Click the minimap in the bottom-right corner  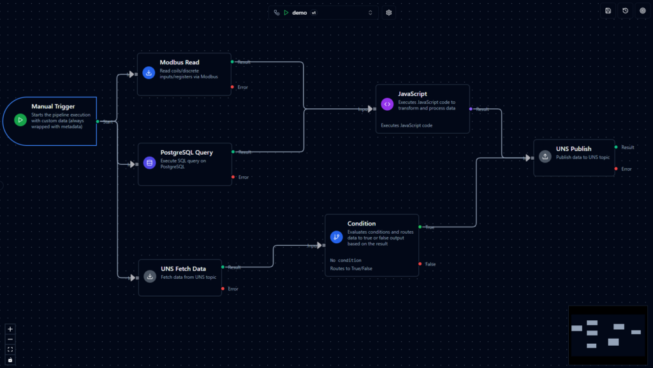tap(607, 335)
